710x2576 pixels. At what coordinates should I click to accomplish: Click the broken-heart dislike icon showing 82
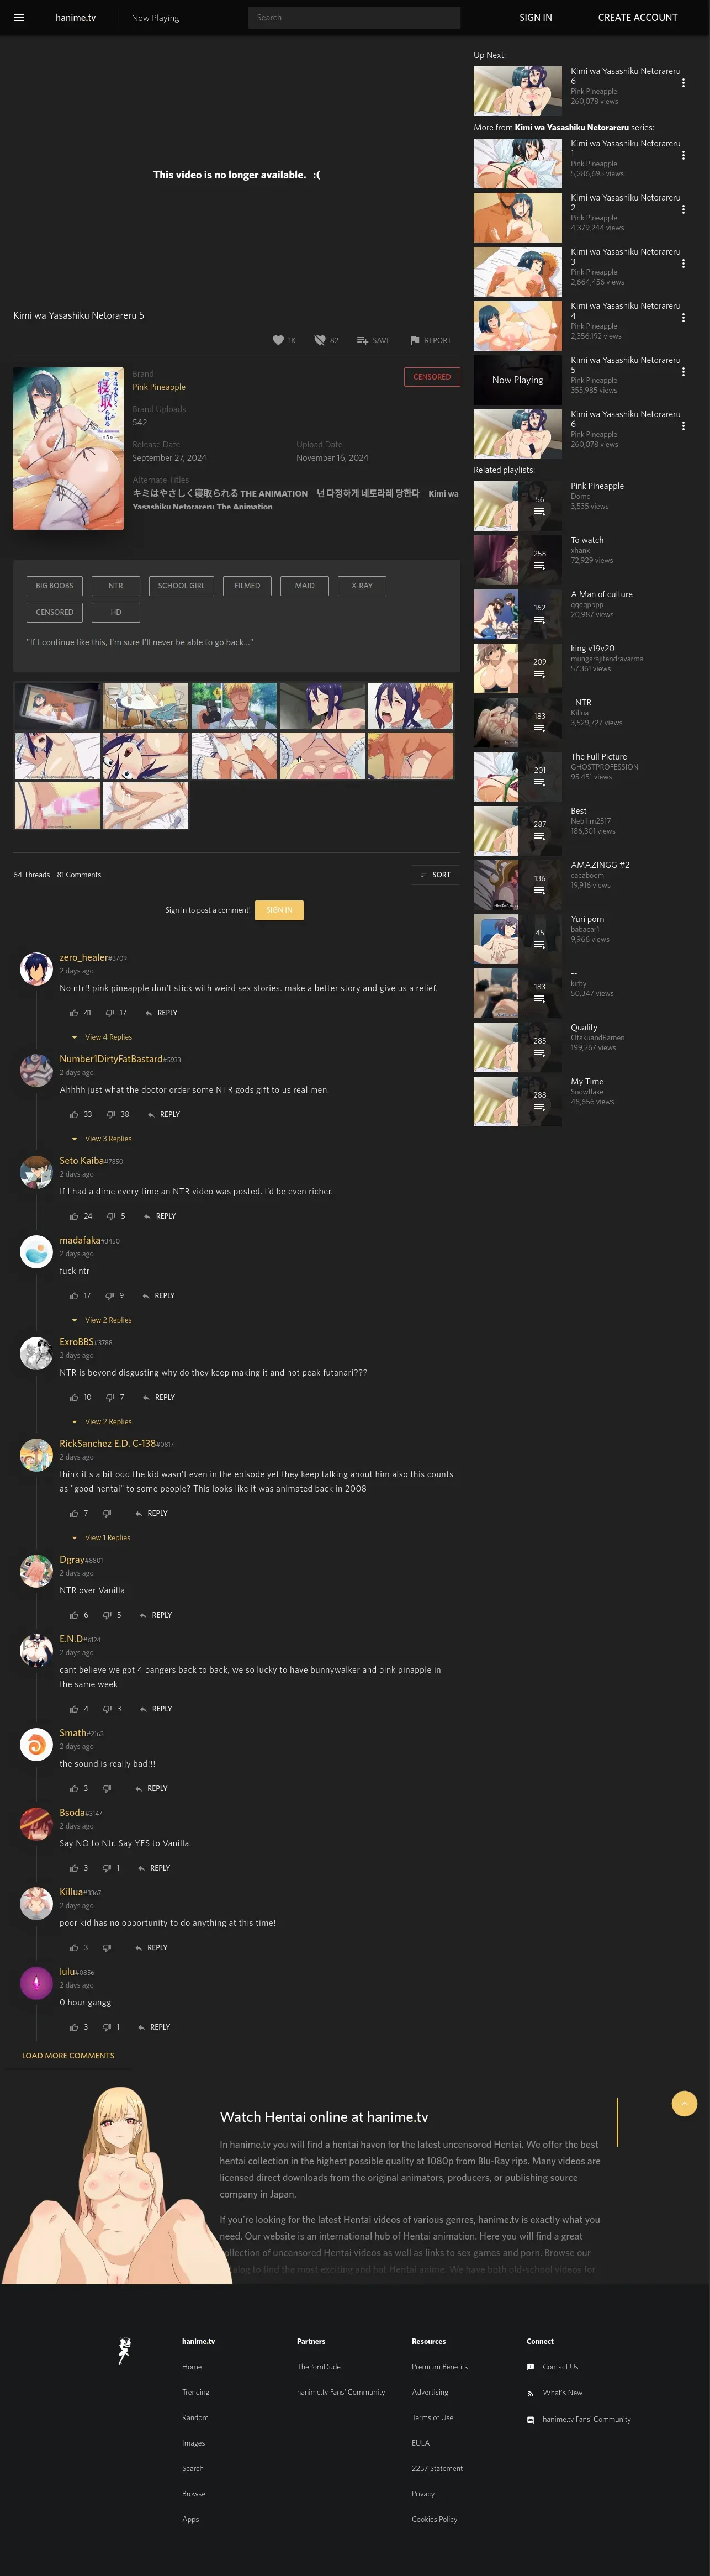[320, 340]
